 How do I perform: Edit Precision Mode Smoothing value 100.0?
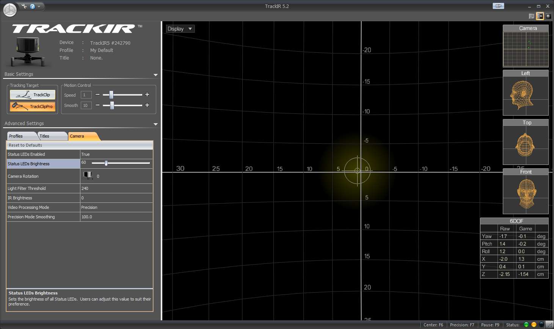pyautogui.click(x=116, y=217)
